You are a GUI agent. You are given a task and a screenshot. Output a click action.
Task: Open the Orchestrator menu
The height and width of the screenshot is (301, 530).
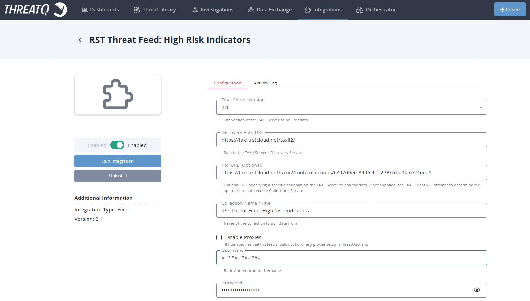(376, 10)
